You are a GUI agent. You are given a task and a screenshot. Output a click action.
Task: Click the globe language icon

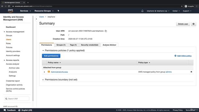coord(19,110)
